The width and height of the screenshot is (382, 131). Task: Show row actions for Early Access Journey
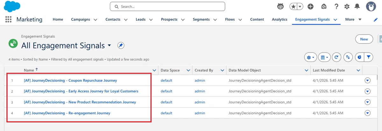coord(368,91)
